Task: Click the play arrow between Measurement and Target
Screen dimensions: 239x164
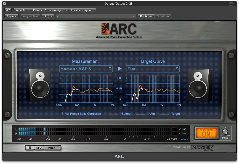Action: pyautogui.click(x=120, y=69)
